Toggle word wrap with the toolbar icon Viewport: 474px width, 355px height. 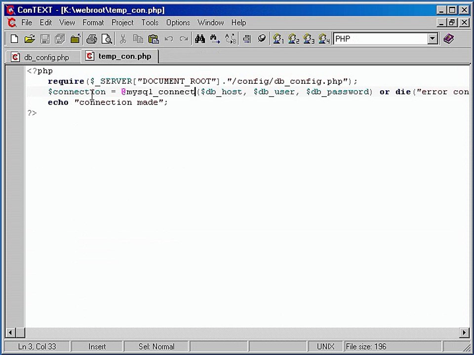tap(247, 39)
